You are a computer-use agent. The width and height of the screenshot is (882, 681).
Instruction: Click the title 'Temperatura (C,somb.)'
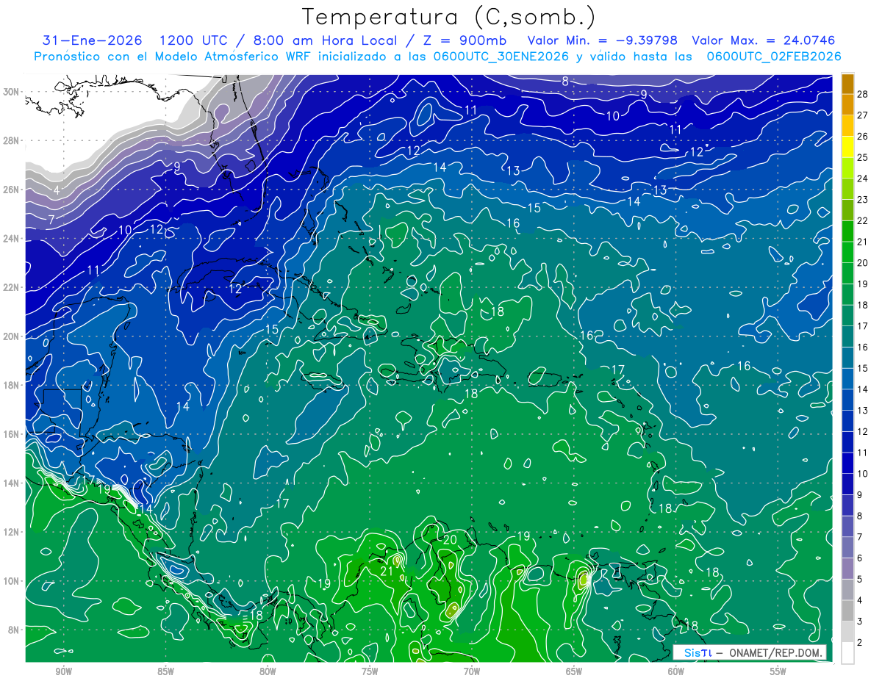pyautogui.click(x=449, y=17)
